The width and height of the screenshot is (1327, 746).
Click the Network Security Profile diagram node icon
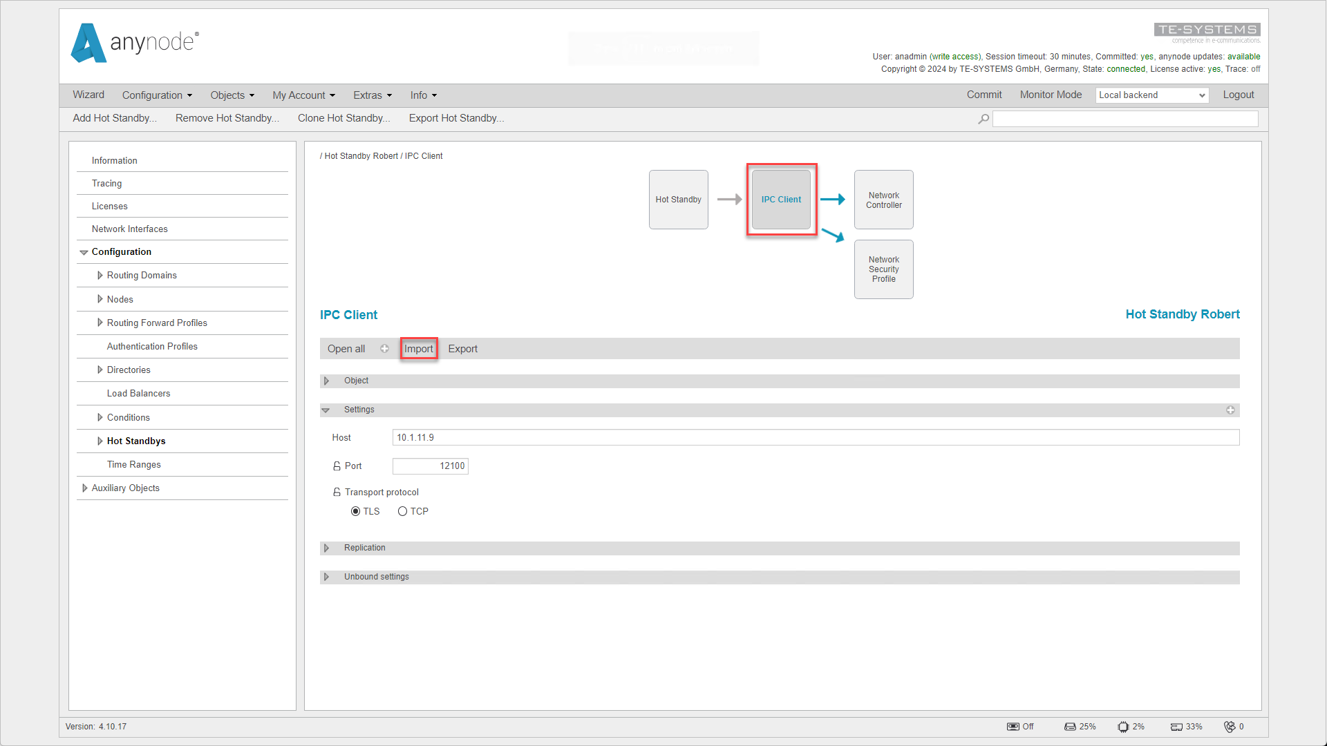(883, 268)
